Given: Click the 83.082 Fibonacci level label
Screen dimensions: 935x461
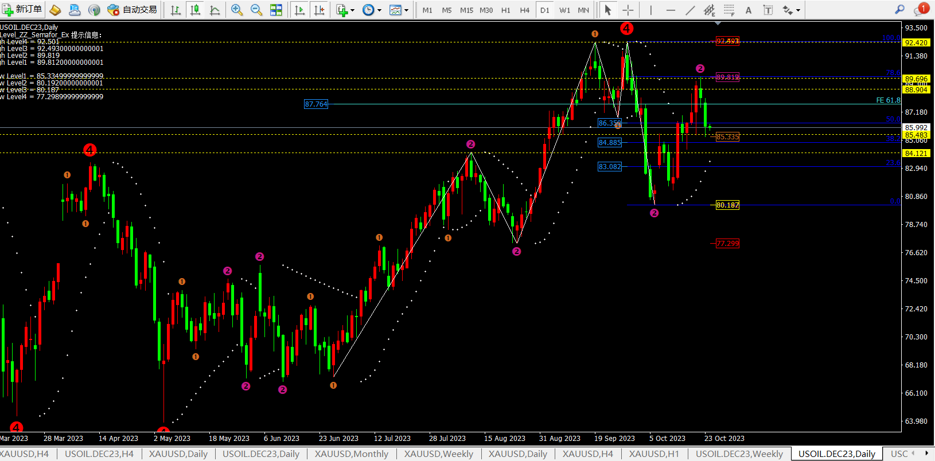Looking at the screenshot, I should pyautogui.click(x=610, y=166).
